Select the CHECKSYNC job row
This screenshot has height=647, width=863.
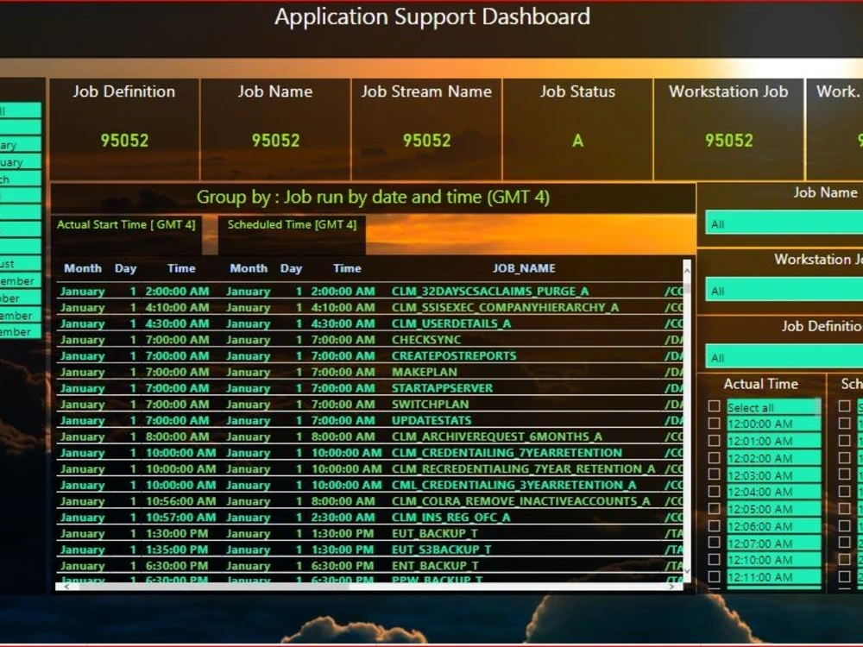(370, 339)
